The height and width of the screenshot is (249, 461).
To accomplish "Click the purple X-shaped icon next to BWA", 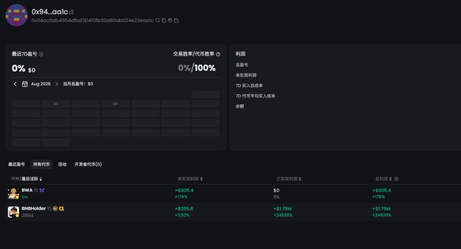I will pyautogui.click(x=42, y=190).
